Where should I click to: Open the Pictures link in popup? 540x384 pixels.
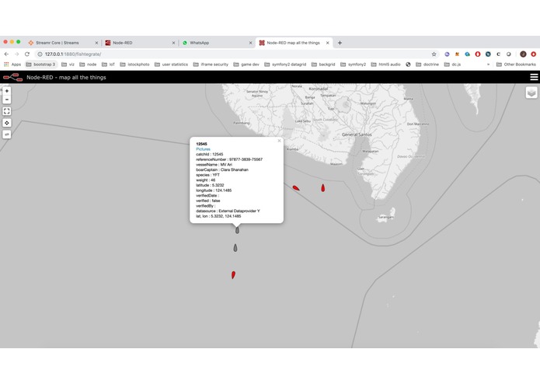(x=203, y=149)
